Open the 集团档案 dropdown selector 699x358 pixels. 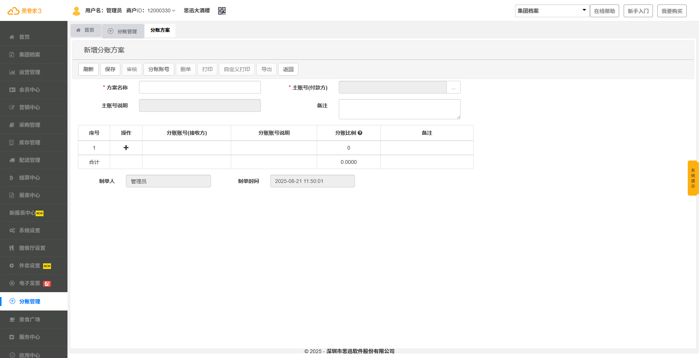click(x=552, y=11)
